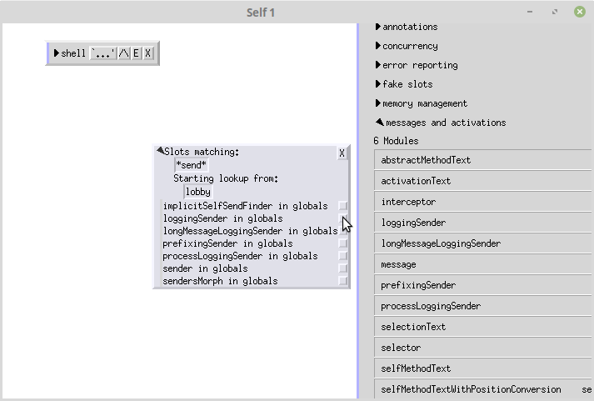The height and width of the screenshot is (401, 594).
Task: Expand the memory management category
Action: (x=377, y=103)
